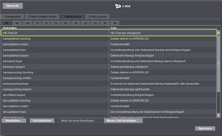This screenshot has width=222, height=136.
Task: Select the 'en' language tab
Action: click(17, 23)
